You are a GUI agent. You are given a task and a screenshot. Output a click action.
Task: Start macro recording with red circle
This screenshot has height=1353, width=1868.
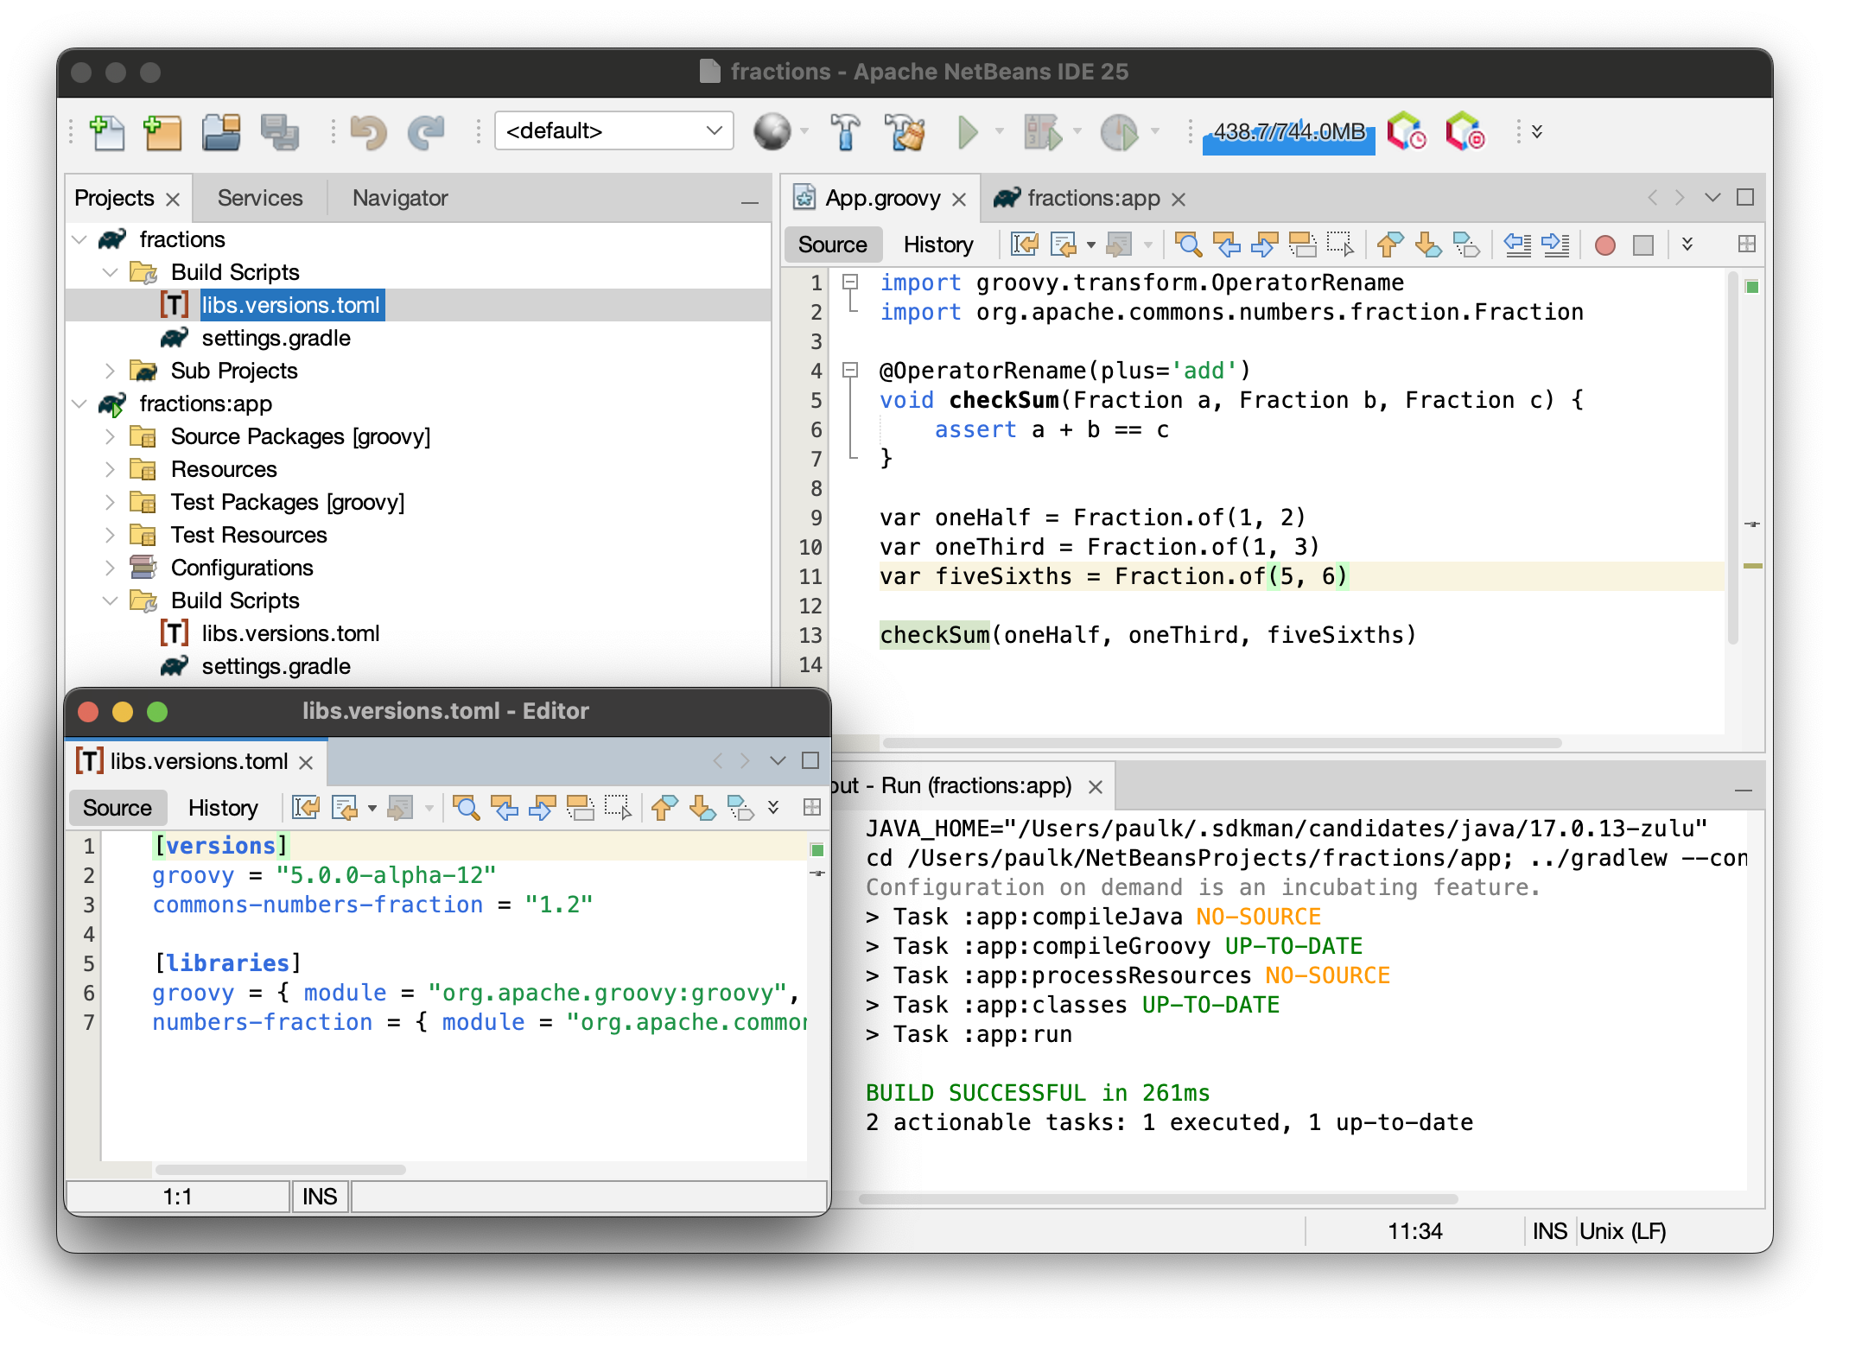click(x=1604, y=245)
